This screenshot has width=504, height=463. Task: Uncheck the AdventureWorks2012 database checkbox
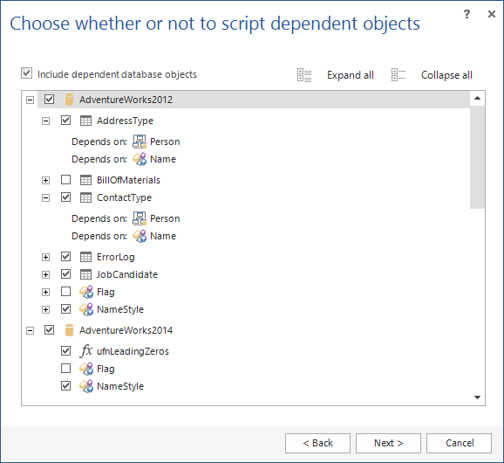pos(49,100)
